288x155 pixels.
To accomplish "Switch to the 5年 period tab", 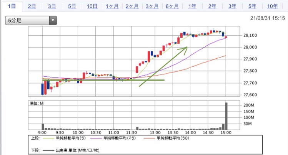I will click(252, 7).
